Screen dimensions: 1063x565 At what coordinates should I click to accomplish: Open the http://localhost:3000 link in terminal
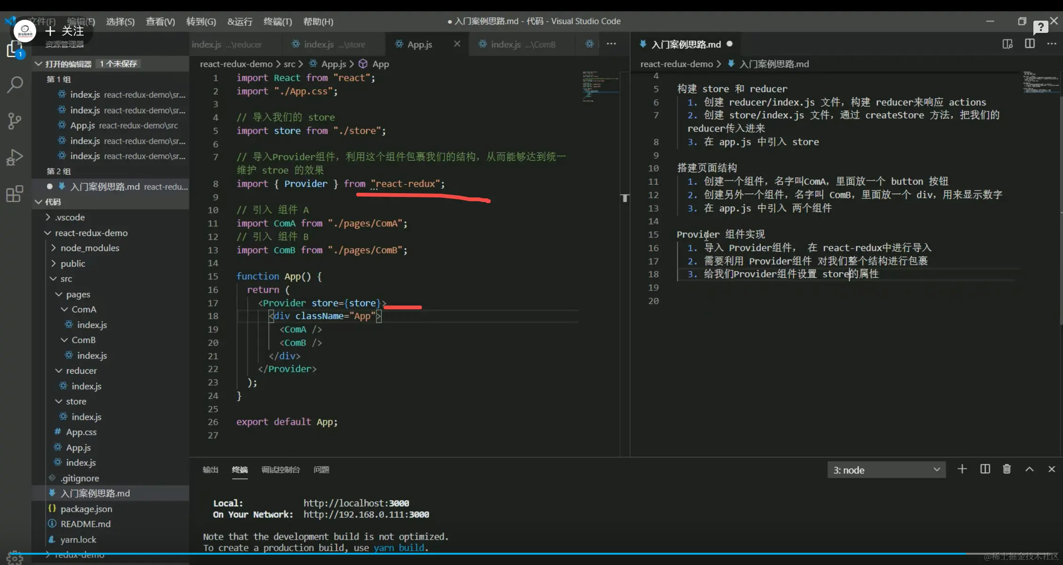coord(356,503)
